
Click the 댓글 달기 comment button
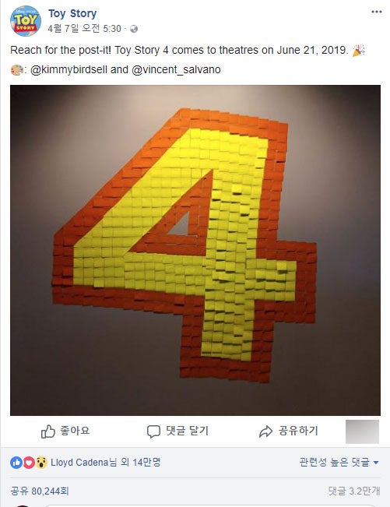coord(177,431)
